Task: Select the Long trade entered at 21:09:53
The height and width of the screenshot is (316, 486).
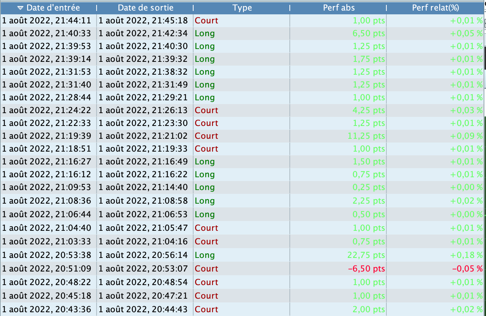Action: pos(47,187)
